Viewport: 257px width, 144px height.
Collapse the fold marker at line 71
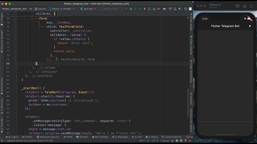click(x=17, y=27)
